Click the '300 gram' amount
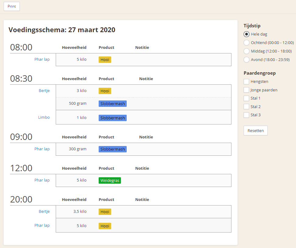 pos(78,149)
